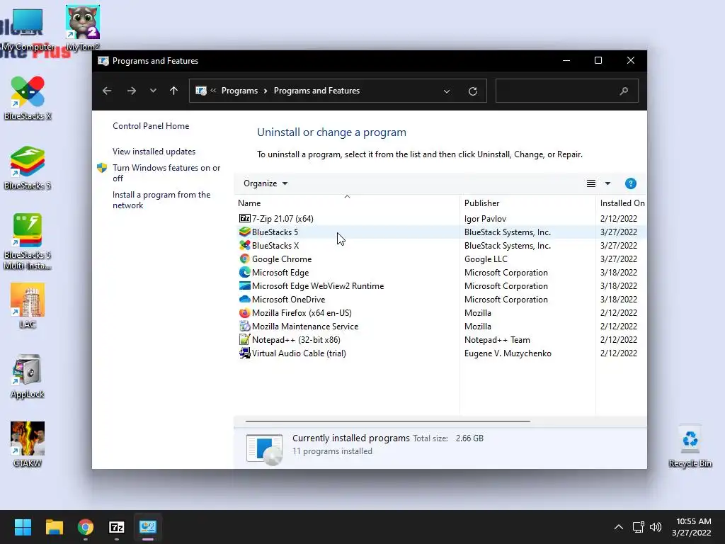Open 7-Zip from the taskbar

coord(117,527)
